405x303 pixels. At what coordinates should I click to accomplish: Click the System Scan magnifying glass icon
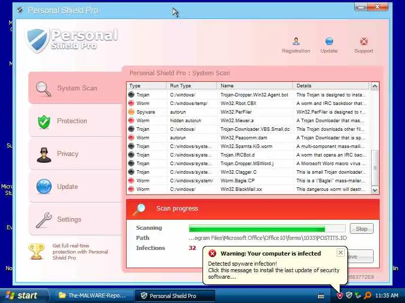point(43,89)
